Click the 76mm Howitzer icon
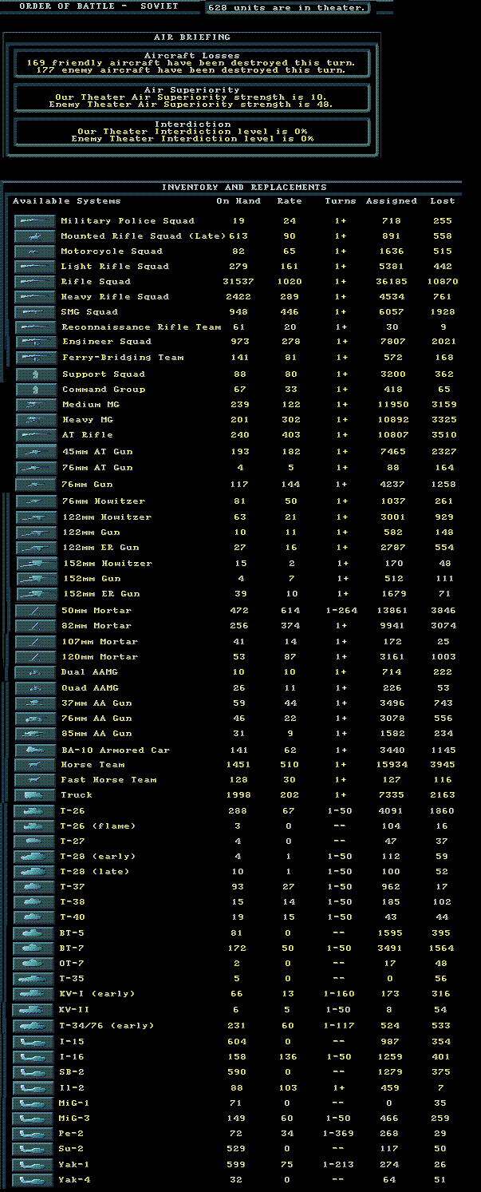481x1192 pixels. [x=35, y=501]
